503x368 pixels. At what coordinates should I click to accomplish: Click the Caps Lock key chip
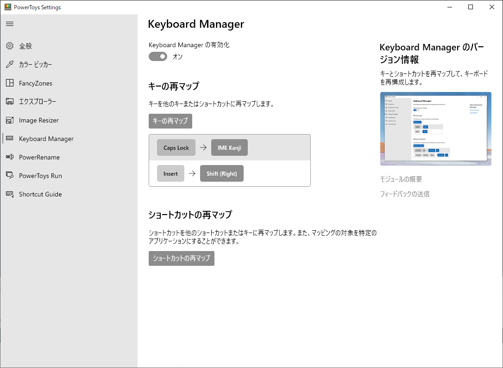click(x=176, y=147)
